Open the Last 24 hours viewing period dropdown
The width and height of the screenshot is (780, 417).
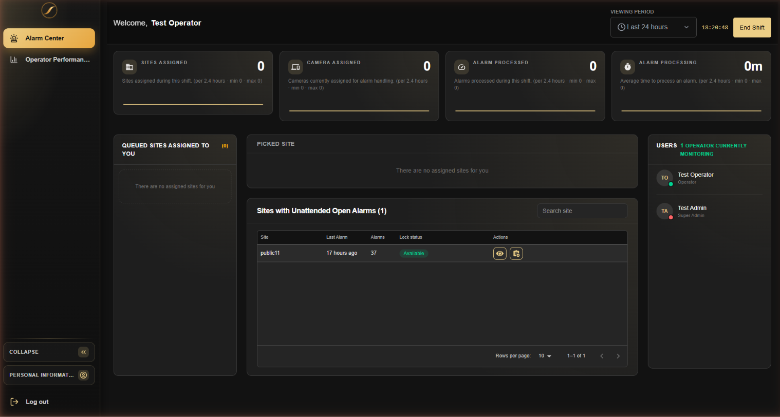tap(653, 27)
